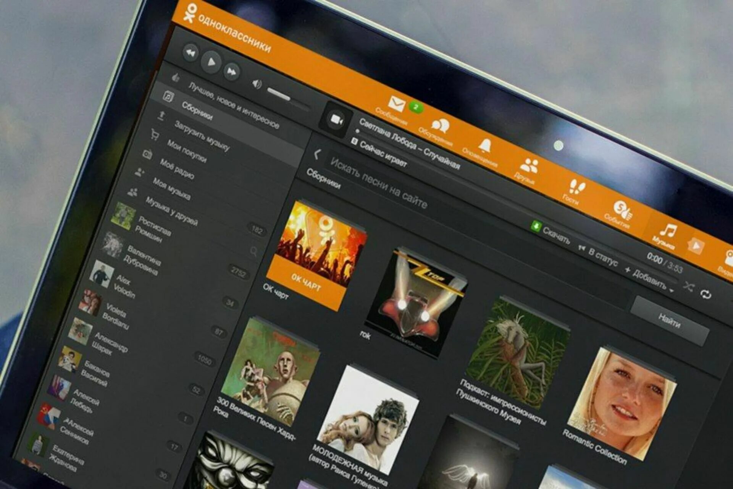Viewport: 733px width, 489px height.
Task: Click the upload arrow icon beside Загрузить музыку
Action: click(x=161, y=115)
